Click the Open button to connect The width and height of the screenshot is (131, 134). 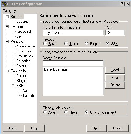(x=96, y=128)
